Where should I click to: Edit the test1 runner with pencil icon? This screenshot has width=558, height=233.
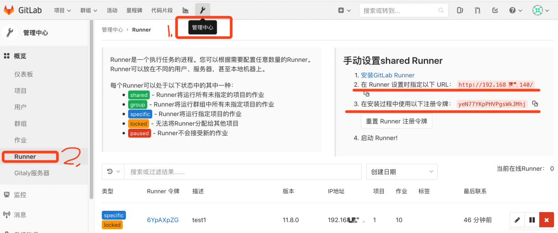click(x=517, y=220)
